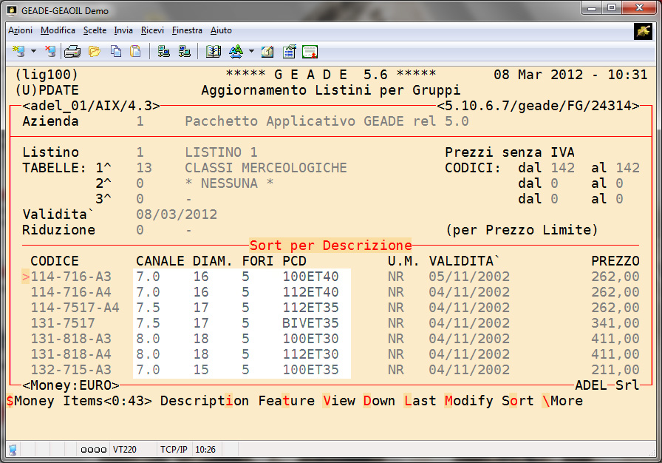Click the disconnect session icon
The height and width of the screenshot is (463, 662).
50,52
